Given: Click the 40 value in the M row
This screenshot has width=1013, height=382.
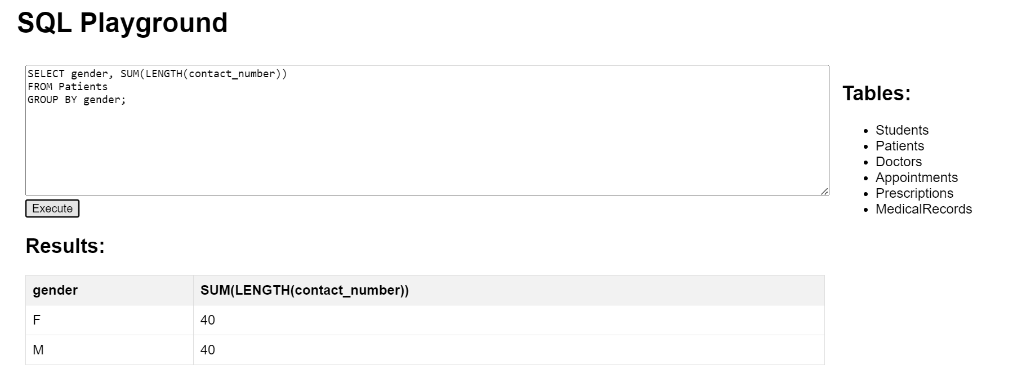Looking at the screenshot, I should coord(208,350).
